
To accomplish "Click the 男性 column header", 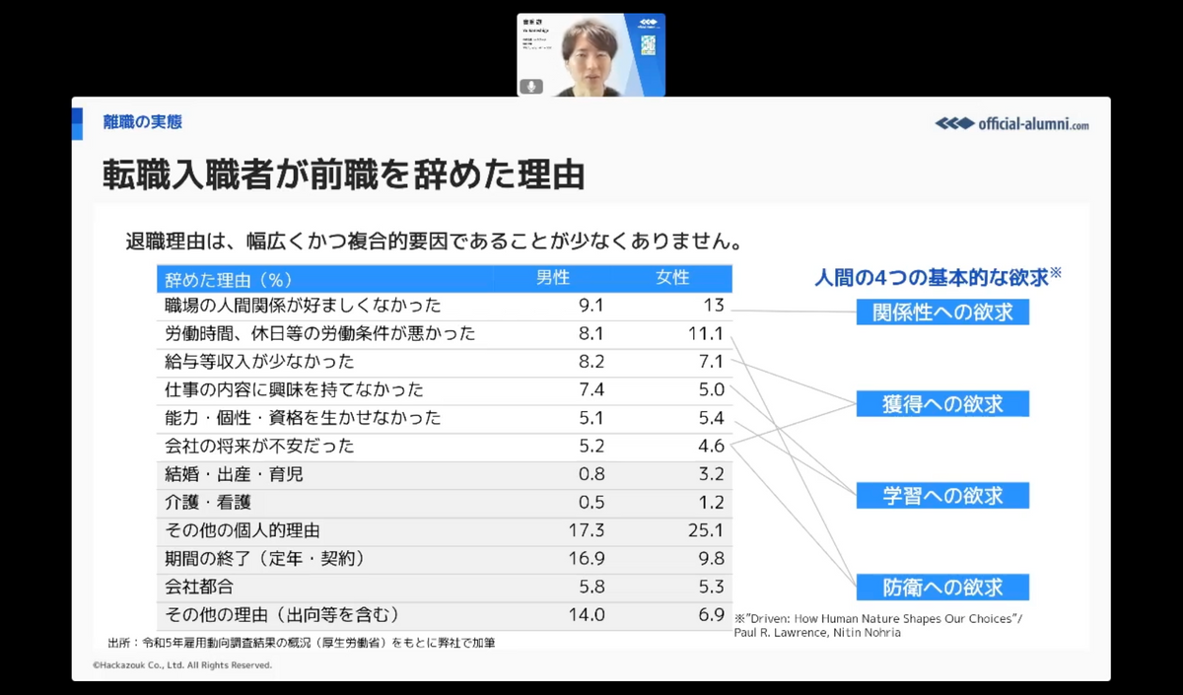I will pos(552,279).
